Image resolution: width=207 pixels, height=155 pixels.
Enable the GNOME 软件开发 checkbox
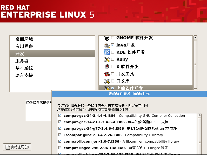pos(113,38)
